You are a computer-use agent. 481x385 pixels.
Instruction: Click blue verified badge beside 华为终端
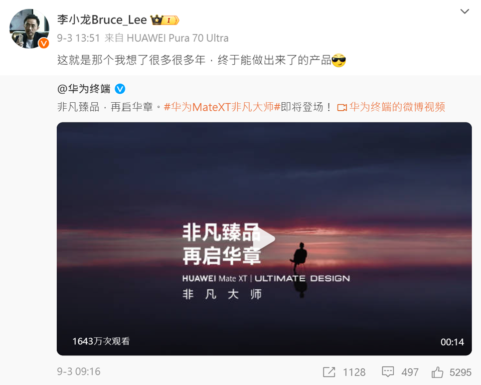tap(120, 89)
